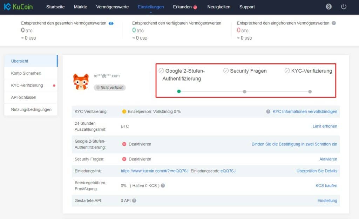
Task: Click the fox profile avatar
Action: click(81, 82)
